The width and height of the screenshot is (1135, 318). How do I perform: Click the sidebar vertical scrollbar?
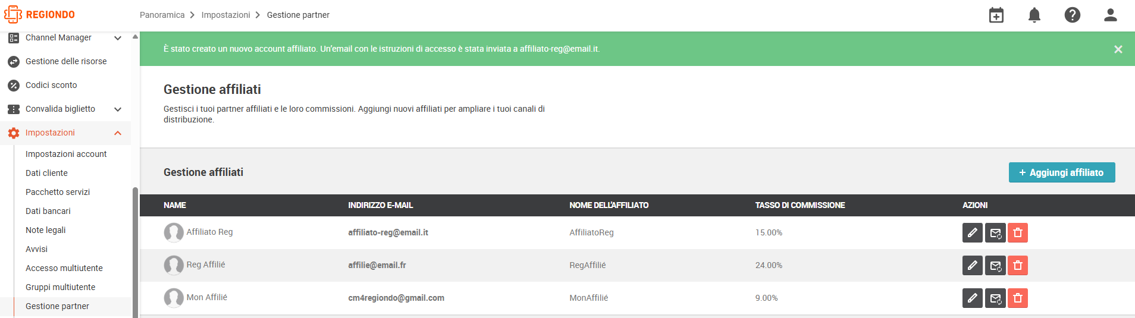135,253
